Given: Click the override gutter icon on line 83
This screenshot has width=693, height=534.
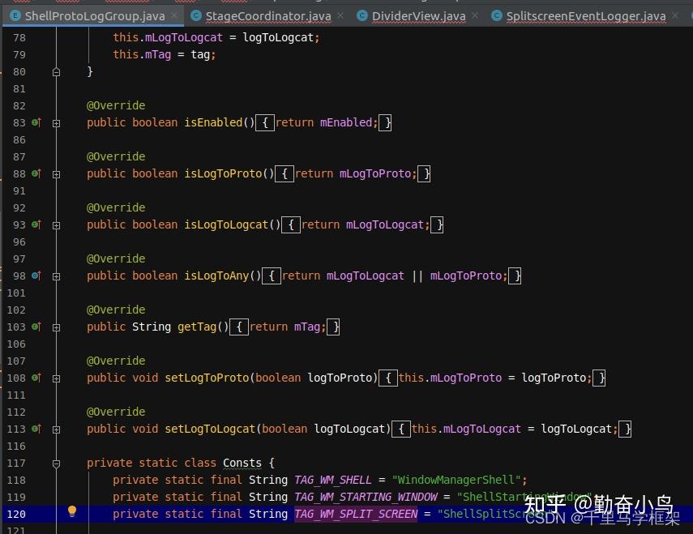Looking at the screenshot, I should coord(36,122).
